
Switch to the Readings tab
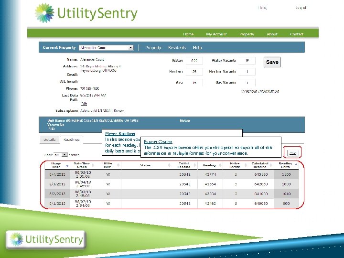(71, 140)
